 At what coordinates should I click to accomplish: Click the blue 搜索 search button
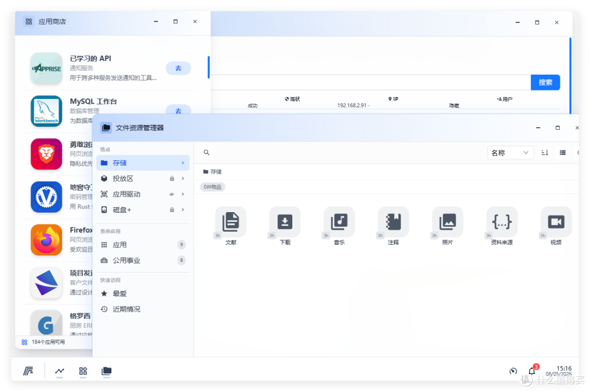[545, 82]
